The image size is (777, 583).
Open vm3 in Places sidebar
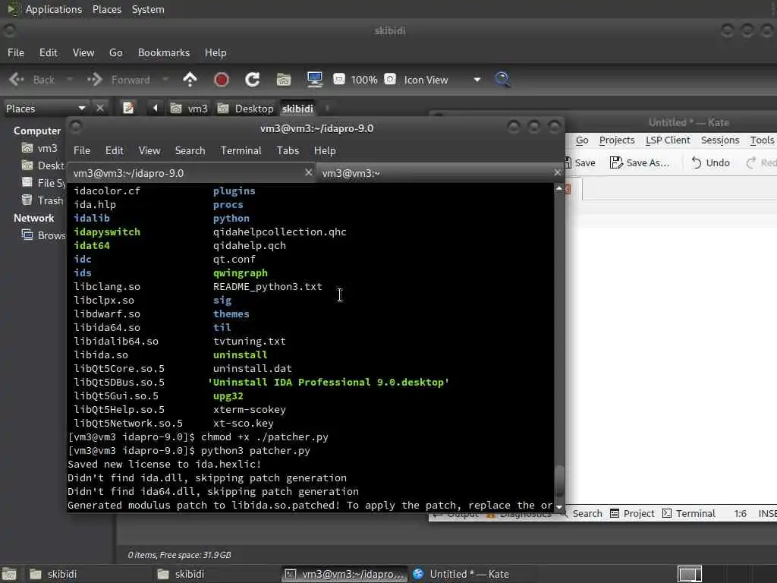tap(39, 148)
